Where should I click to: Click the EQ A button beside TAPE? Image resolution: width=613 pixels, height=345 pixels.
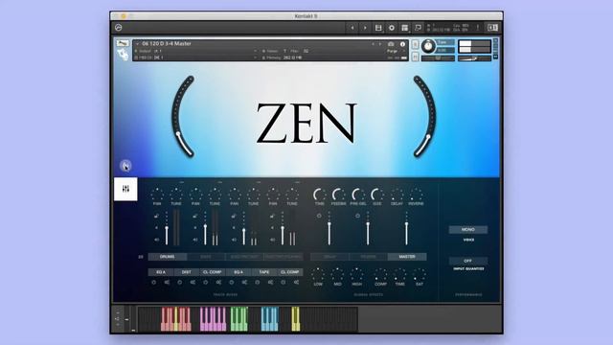coord(238,272)
